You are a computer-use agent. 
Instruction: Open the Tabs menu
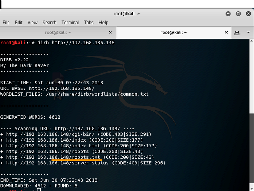(x=89, y=23)
